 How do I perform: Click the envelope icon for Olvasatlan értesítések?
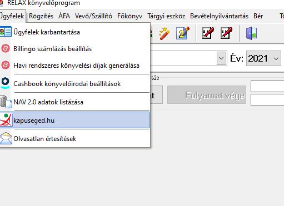pos(6,138)
